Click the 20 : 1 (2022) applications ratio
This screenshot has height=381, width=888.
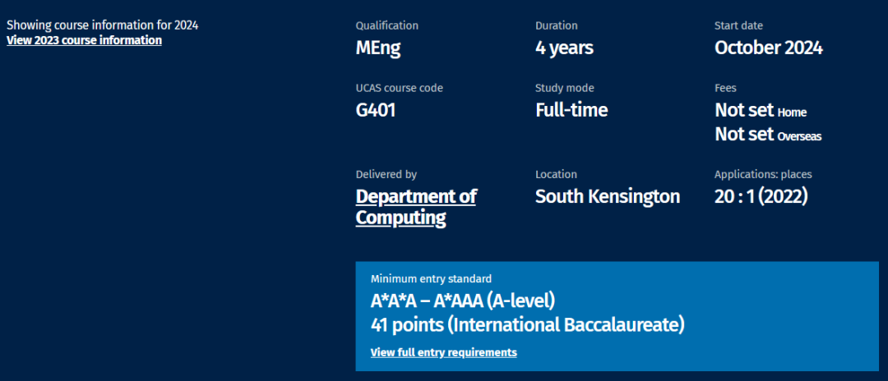point(761,197)
